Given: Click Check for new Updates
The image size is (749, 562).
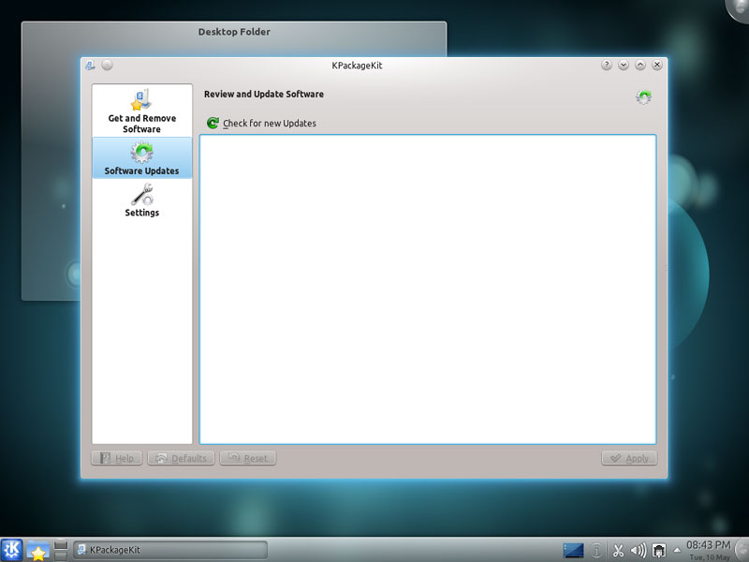Looking at the screenshot, I should pyautogui.click(x=261, y=124).
